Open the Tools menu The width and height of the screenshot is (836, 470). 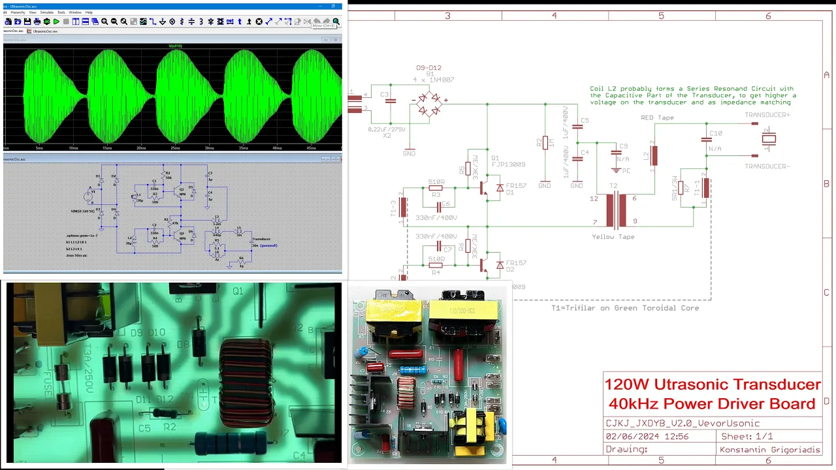[x=61, y=12]
